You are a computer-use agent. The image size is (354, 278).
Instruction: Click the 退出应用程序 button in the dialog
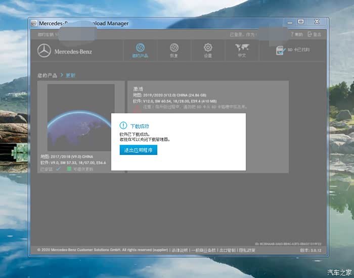click(x=139, y=150)
